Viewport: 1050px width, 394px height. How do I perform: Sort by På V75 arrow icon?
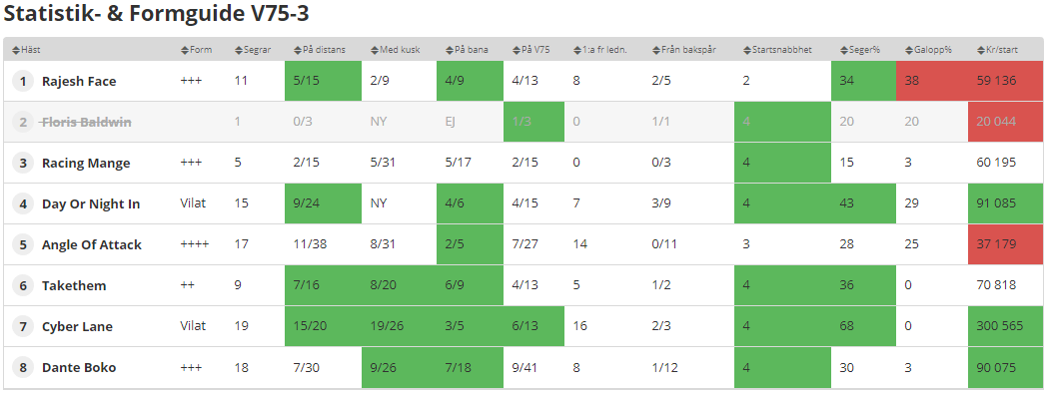pyautogui.click(x=517, y=50)
